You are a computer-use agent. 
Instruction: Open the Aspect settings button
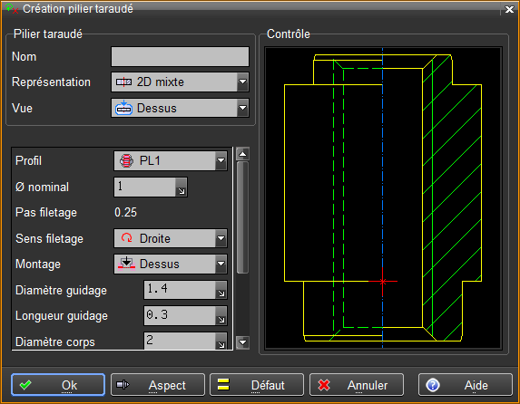pyautogui.click(x=158, y=385)
